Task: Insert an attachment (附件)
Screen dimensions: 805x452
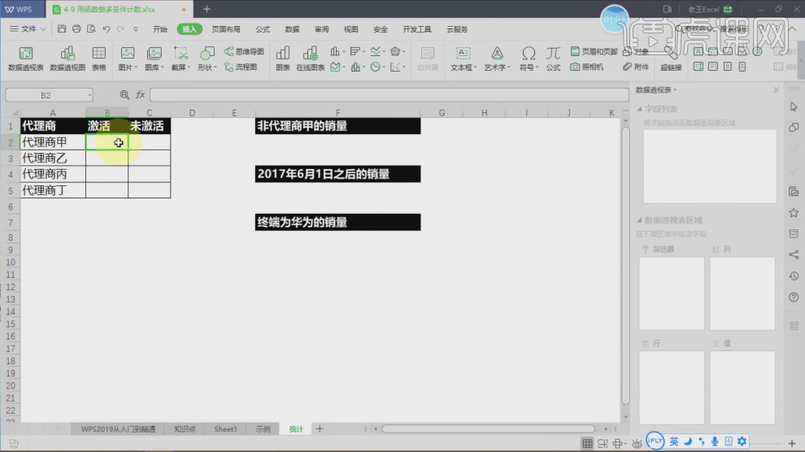Action: tap(636, 67)
